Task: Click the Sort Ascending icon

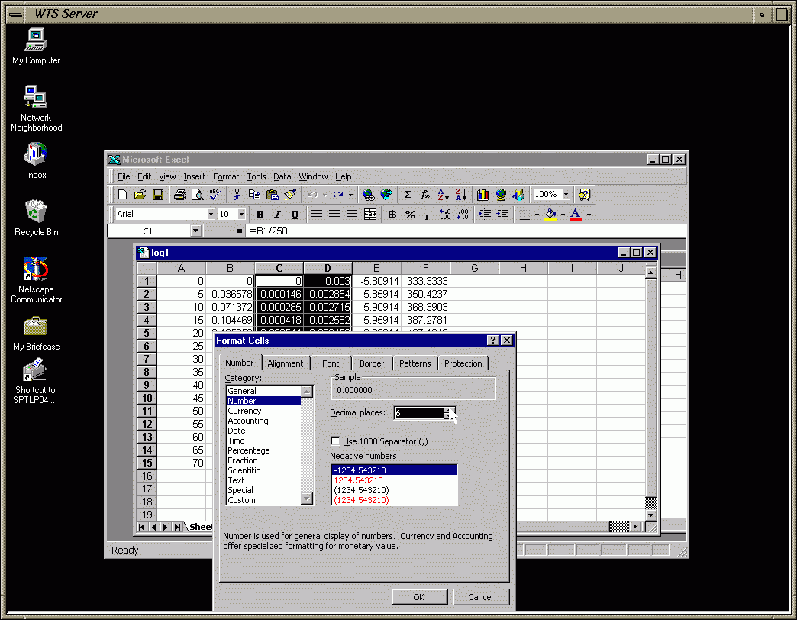Action: pyautogui.click(x=444, y=195)
